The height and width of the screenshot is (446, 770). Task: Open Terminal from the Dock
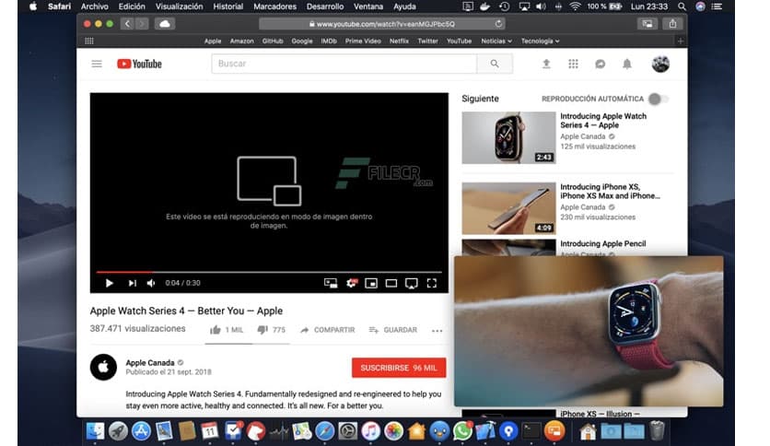[x=531, y=431]
